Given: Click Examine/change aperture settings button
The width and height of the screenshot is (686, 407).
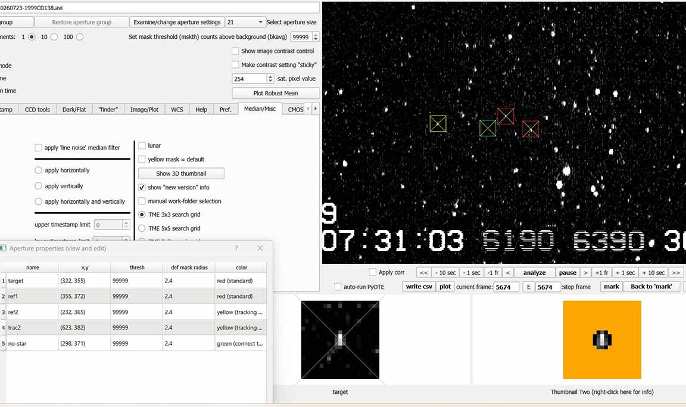Looking at the screenshot, I should 177,22.
